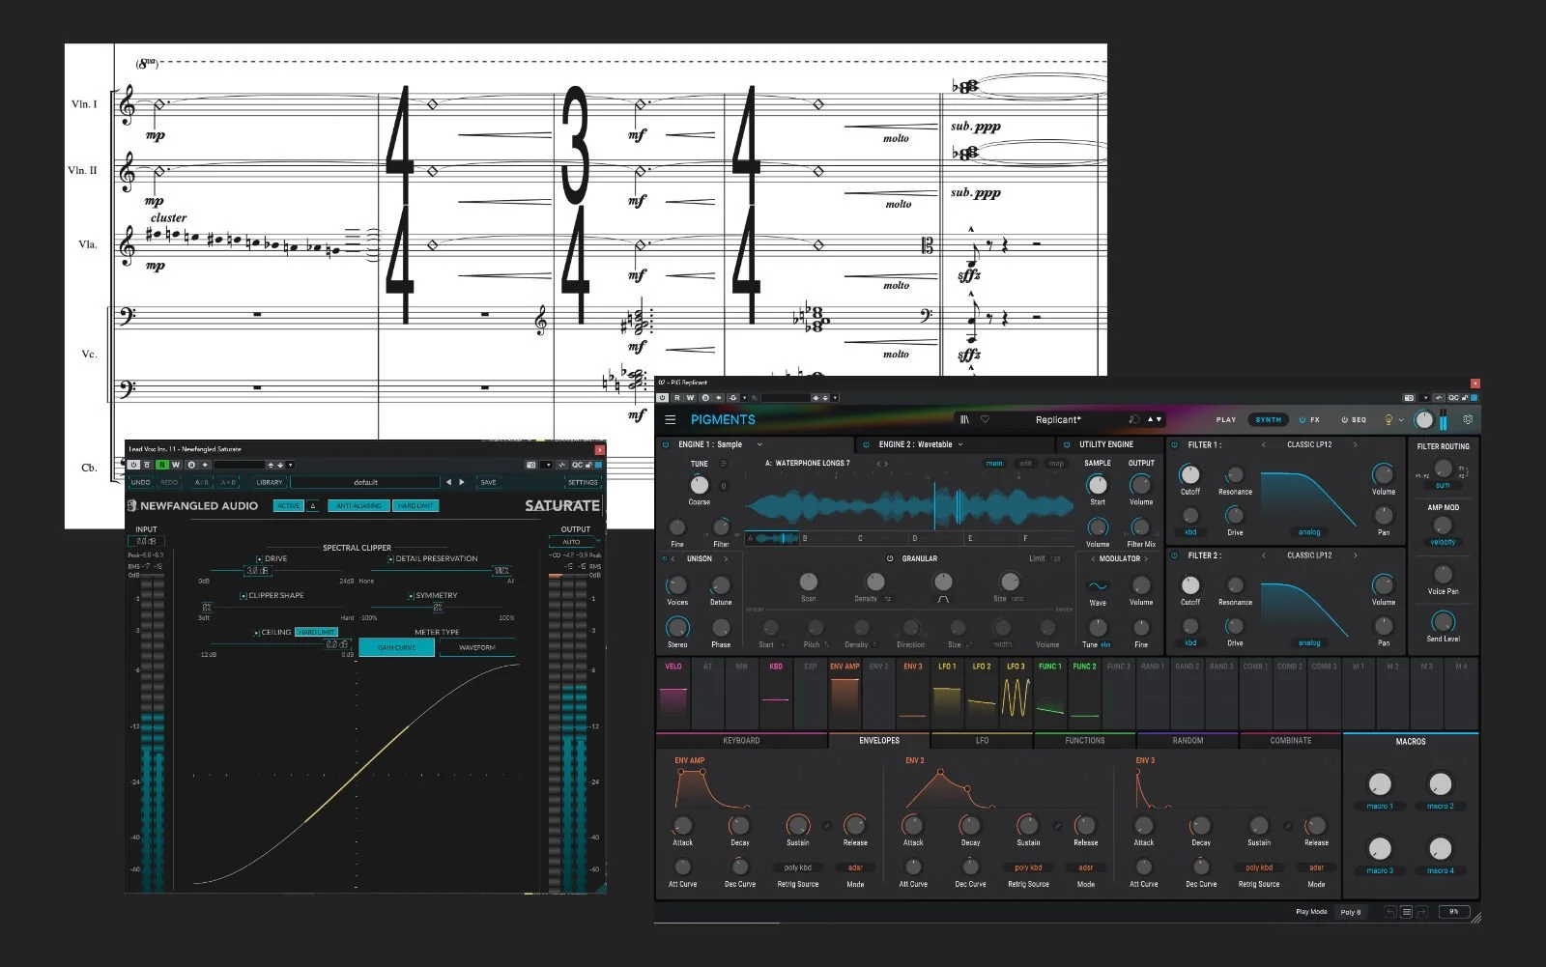Click the Detail Preservation slider handle

(501, 571)
